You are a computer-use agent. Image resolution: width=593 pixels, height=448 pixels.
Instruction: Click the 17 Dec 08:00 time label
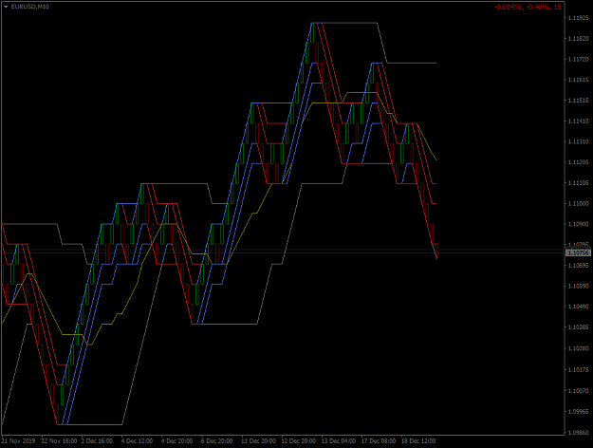[379, 441]
